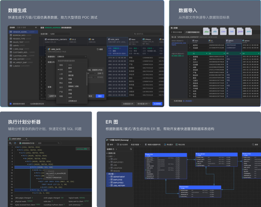Select the ER图 DMHR [Dameng] tab
The height and width of the screenshot is (207, 261).
119,140
